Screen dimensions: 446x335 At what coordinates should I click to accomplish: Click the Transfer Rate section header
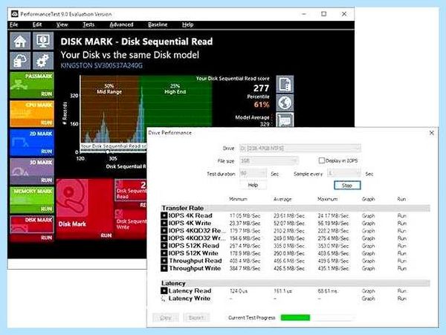pyautogui.click(x=295, y=208)
